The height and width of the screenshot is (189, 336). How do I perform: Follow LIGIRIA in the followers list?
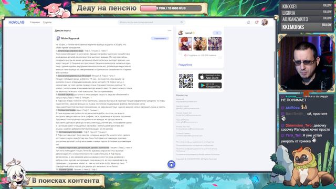(x=327, y=12)
